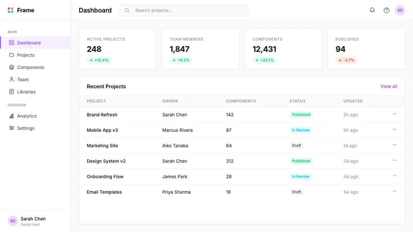This screenshot has width=413, height=232.
Task: Open more options for Brand Refresh row
Action: (394, 114)
